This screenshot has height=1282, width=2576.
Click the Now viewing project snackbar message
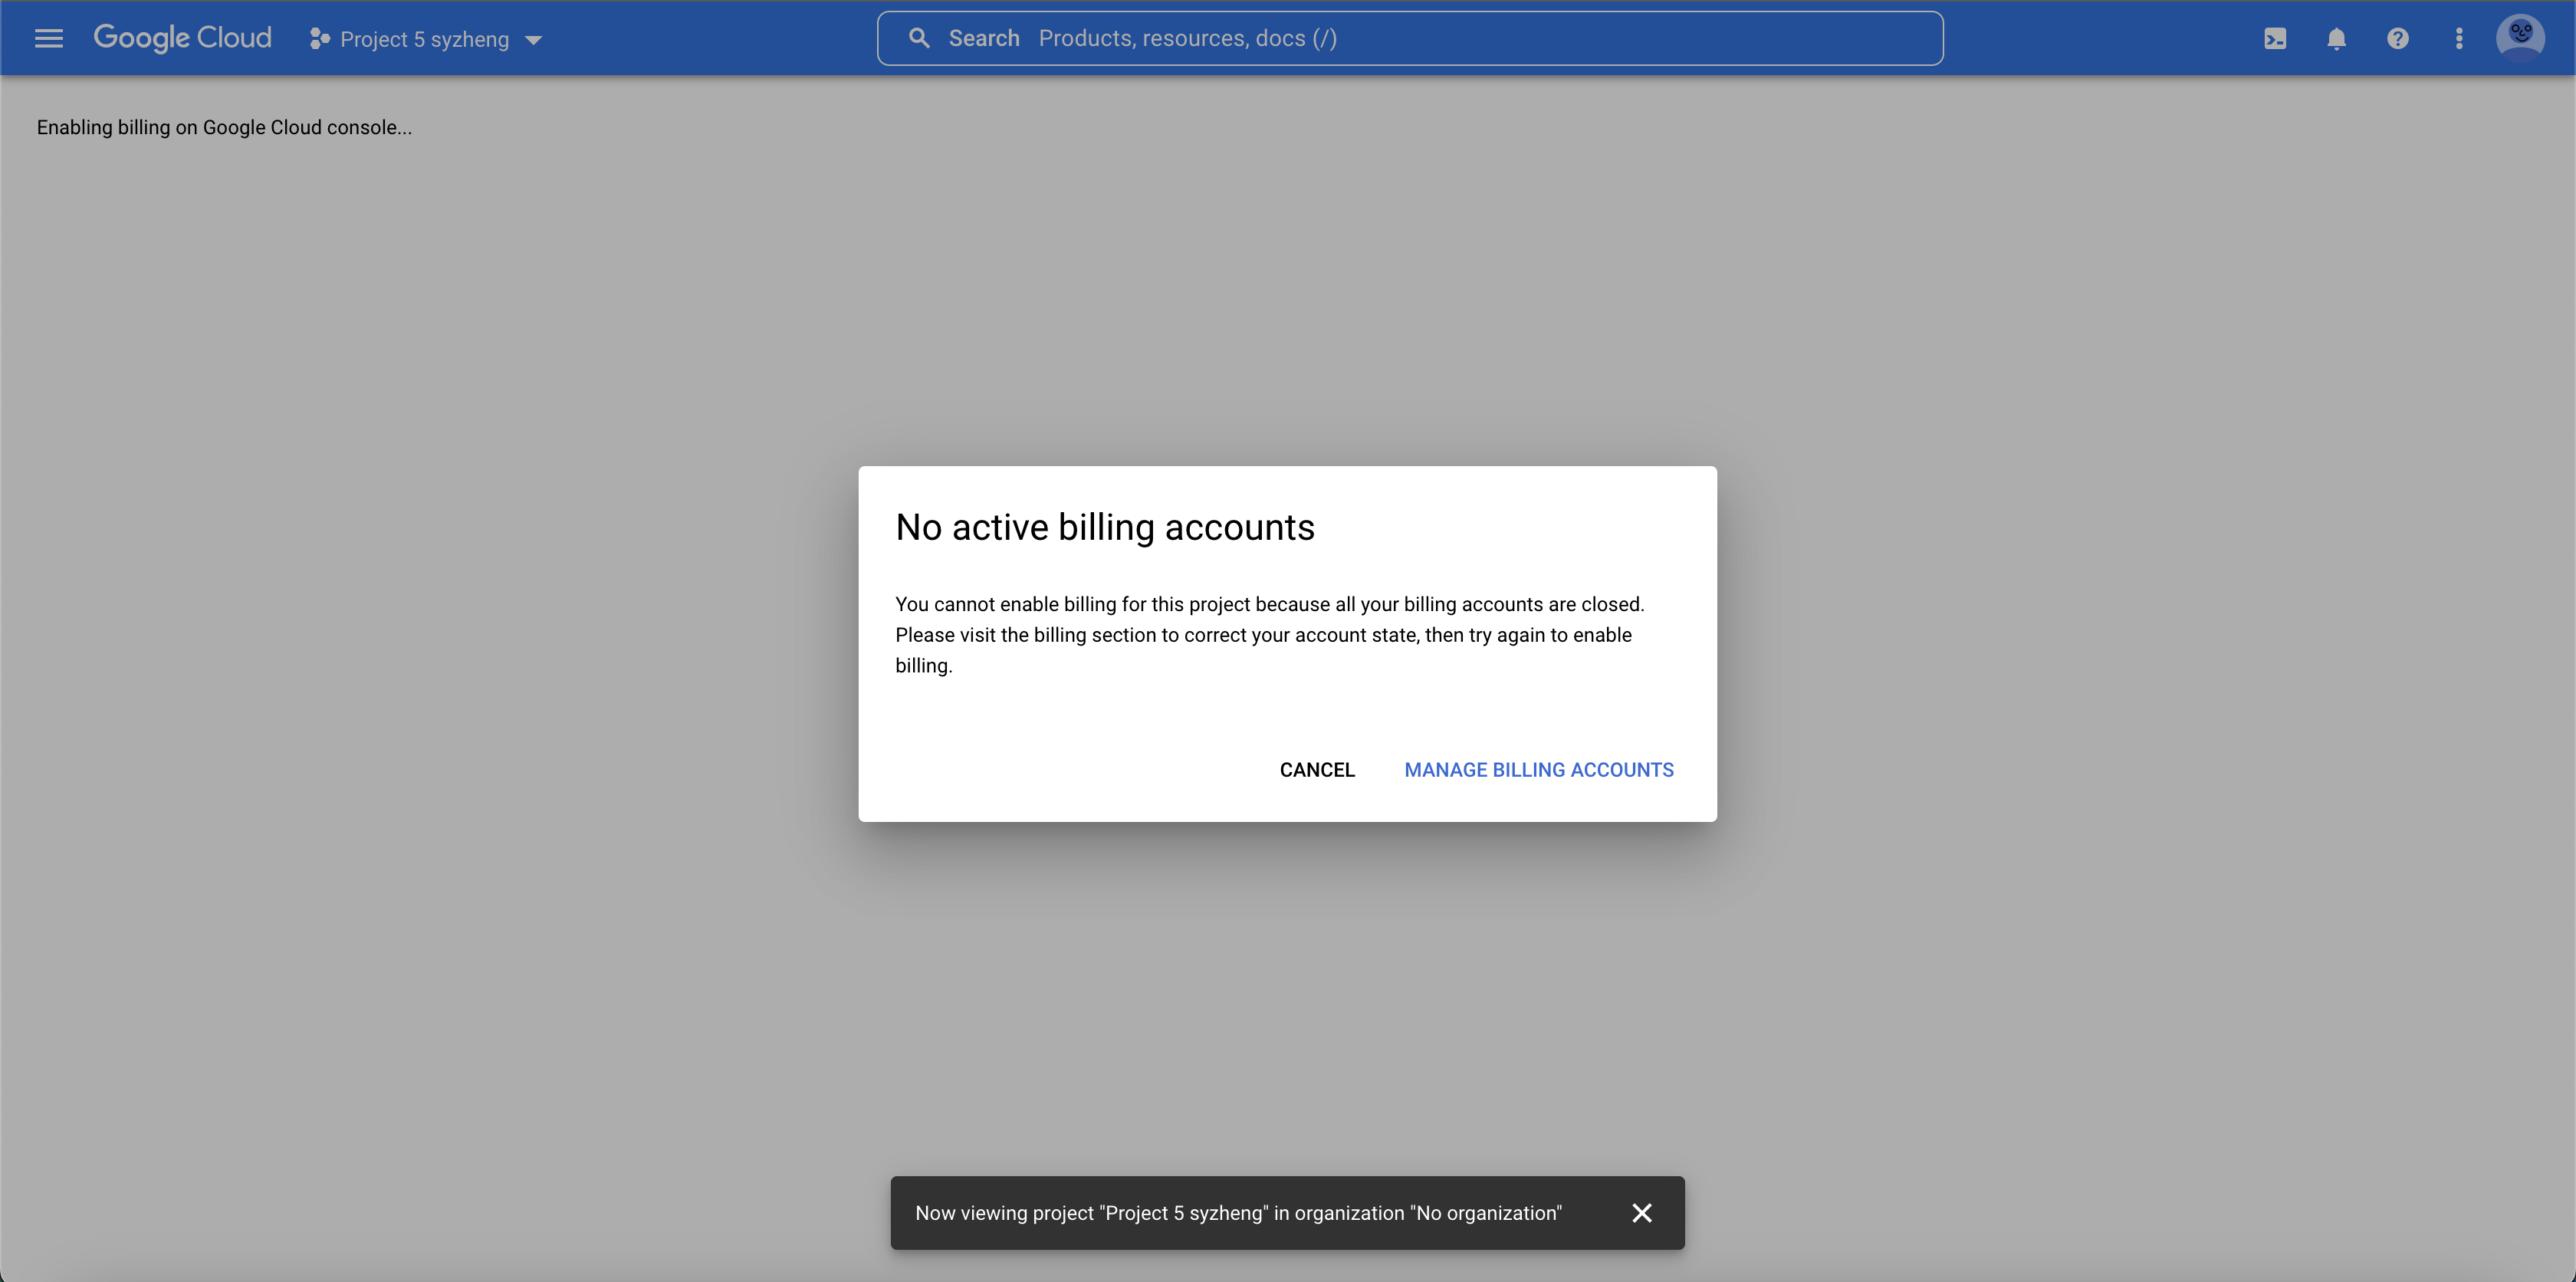pyautogui.click(x=1238, y=1213)
